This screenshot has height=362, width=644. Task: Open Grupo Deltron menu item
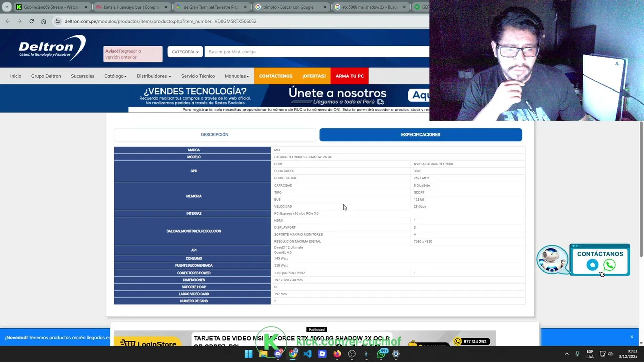[x=46, y=76]
